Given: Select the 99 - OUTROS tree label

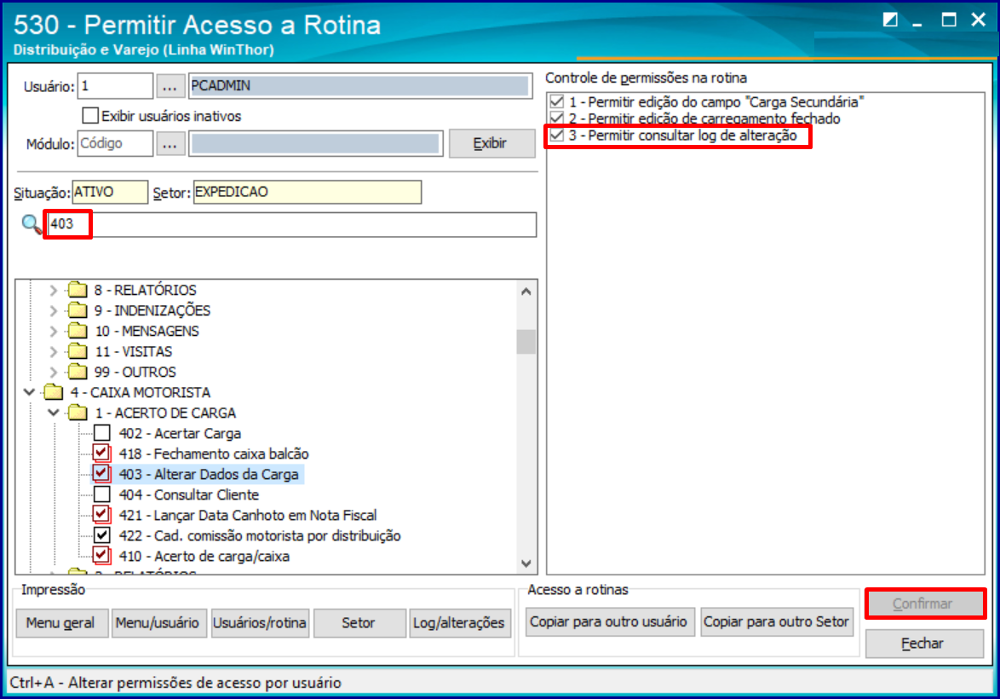Looking at the screenshot, I should pos(135,373).
